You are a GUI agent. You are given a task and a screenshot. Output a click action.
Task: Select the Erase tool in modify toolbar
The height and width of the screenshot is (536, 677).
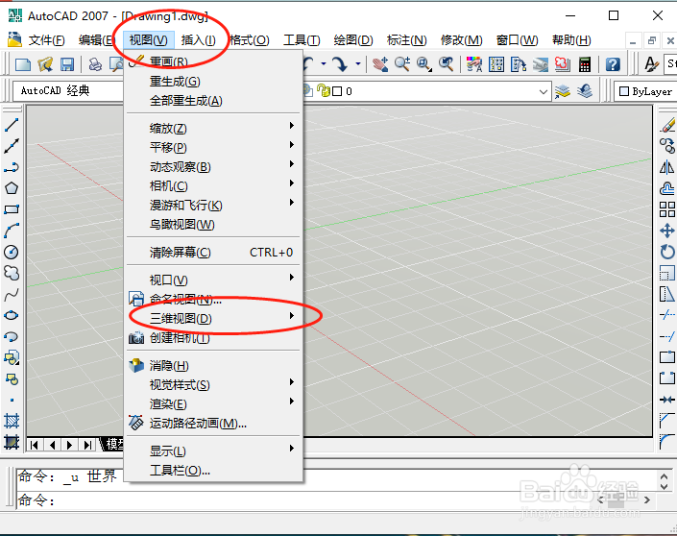click(x=667, y=125)
